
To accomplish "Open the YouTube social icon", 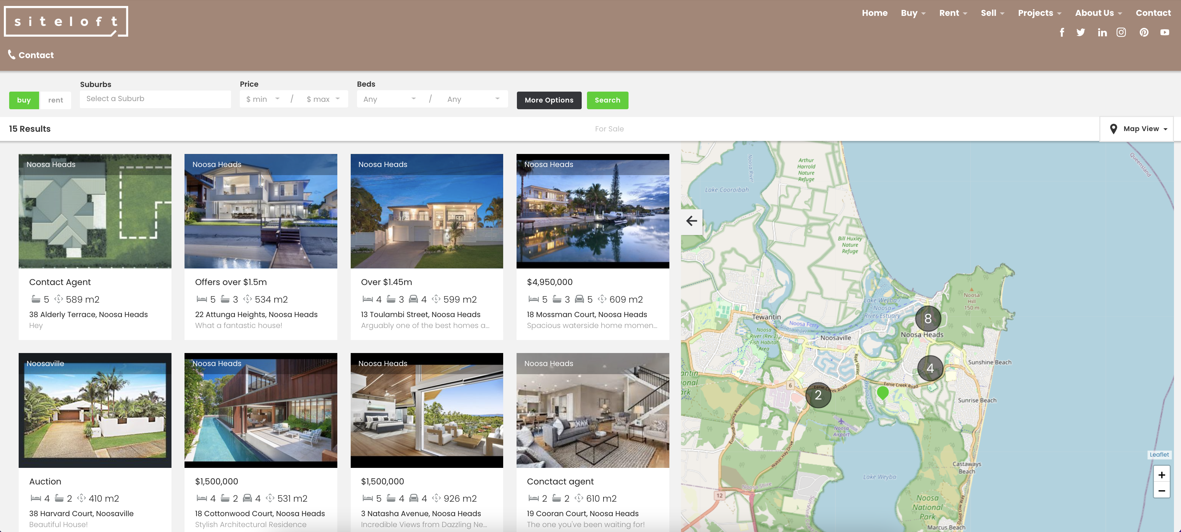I will click(x=1164, y=32).
